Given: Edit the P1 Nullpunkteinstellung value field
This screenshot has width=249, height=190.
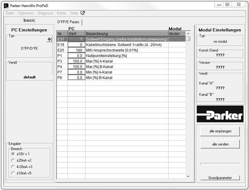Looking at the screenshot, I should click(x=77, y=56).
